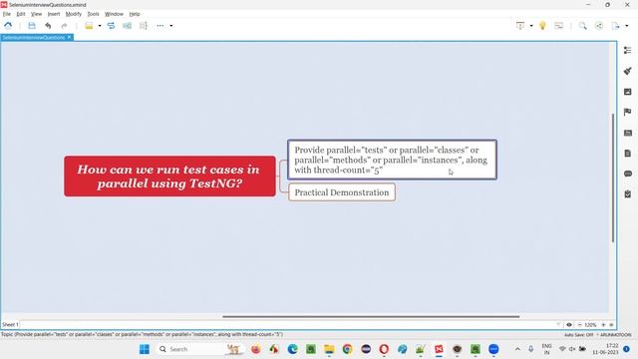
Task: Click the taskbar Search box
Action: pos(199,349)
